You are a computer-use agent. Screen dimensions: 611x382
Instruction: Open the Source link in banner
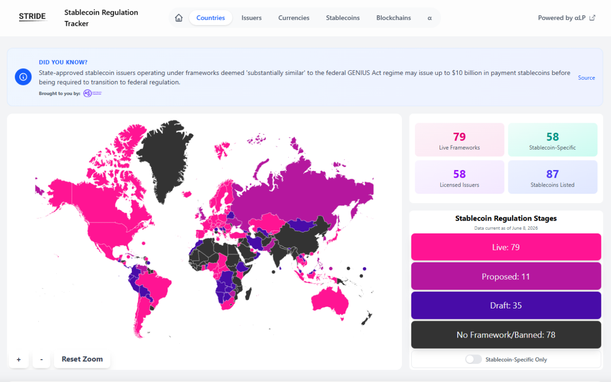[586, 77]
